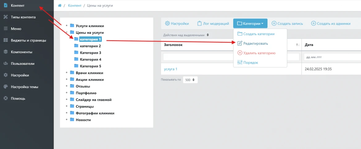Select Удалить категорию menu item
Viewport: 361px width, 149px height.
click(259, 53)
